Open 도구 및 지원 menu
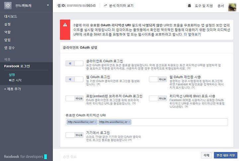 click(204, 6)
